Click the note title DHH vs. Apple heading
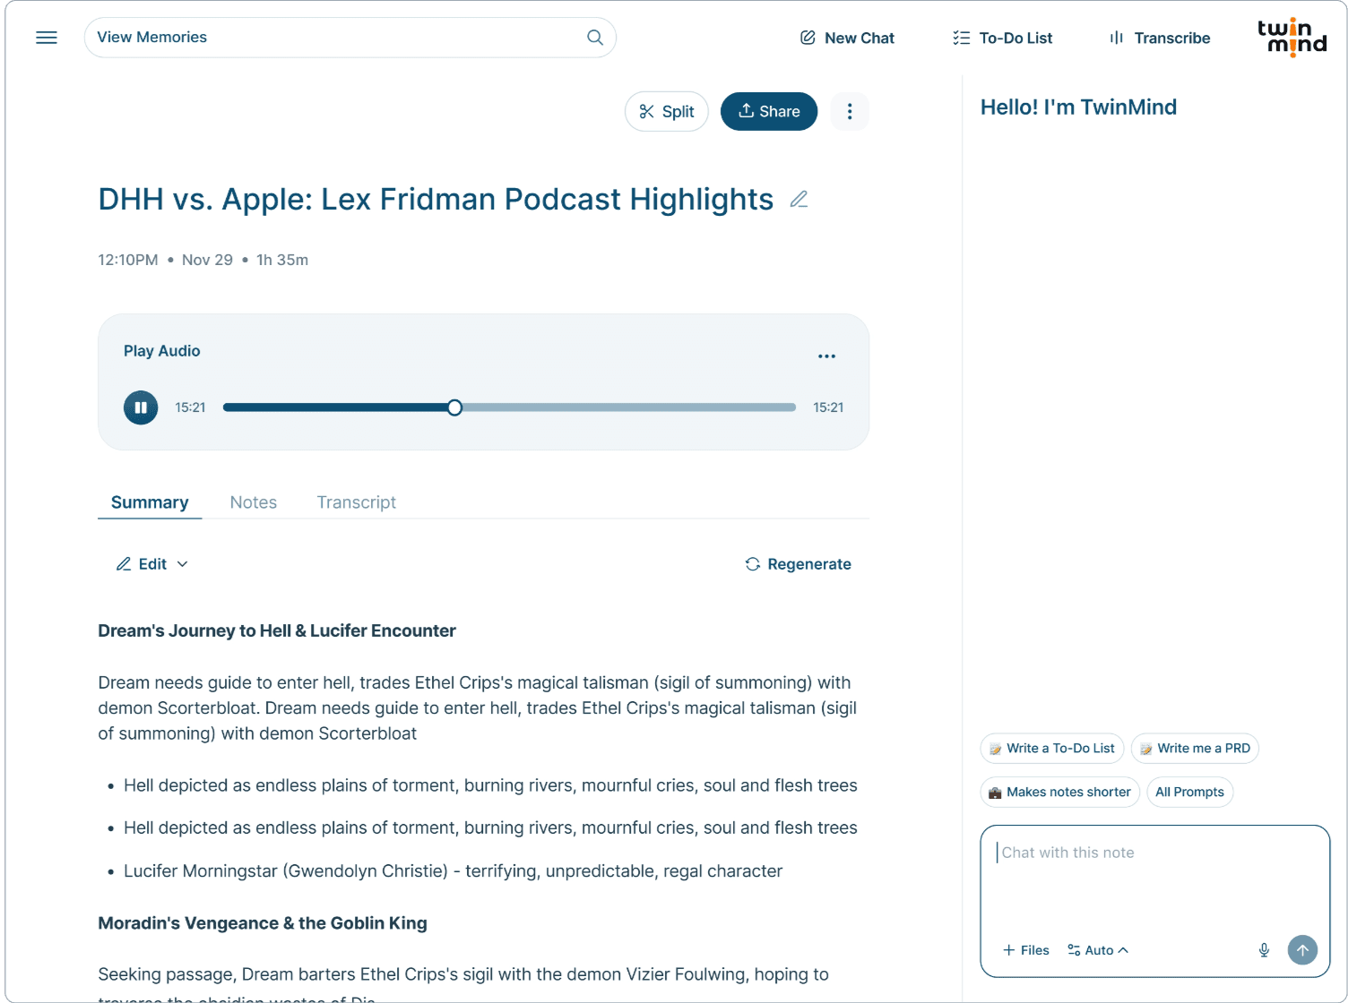The width and height of the screenshot is (1348, 1003). [x=436, y=200]
